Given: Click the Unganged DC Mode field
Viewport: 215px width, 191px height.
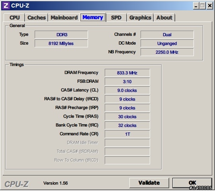Looking at the screenshot, I should click(x=167, y=43).
